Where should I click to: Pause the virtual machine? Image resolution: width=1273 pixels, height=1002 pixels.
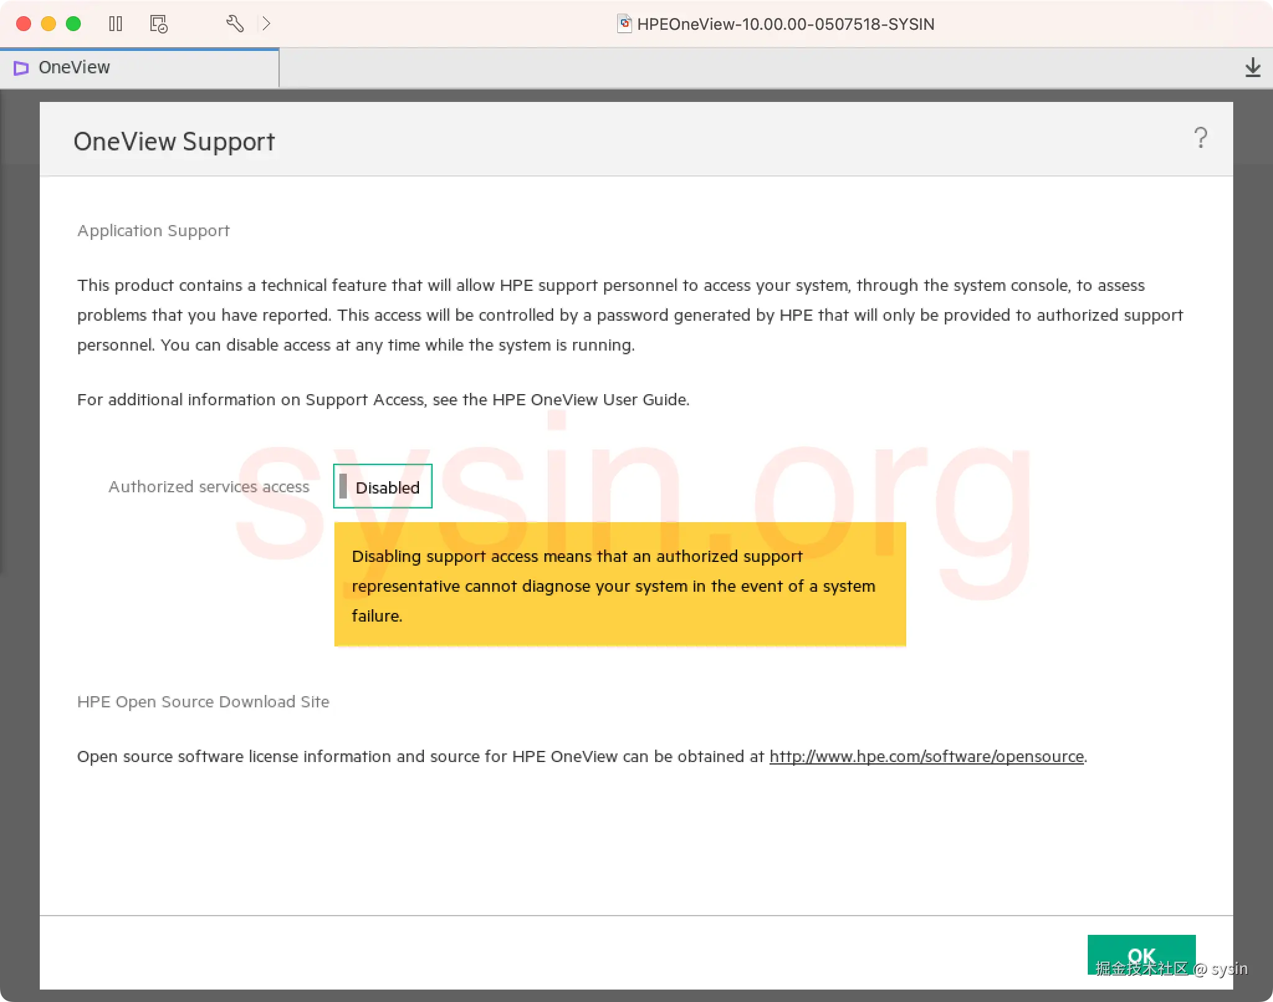(116, 24)
